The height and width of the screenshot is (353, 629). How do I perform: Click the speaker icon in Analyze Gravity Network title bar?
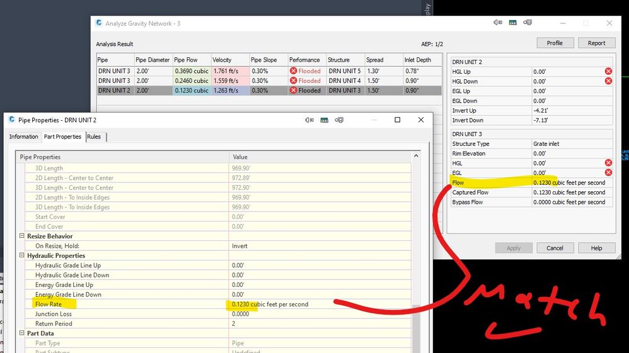coord(497,23)
